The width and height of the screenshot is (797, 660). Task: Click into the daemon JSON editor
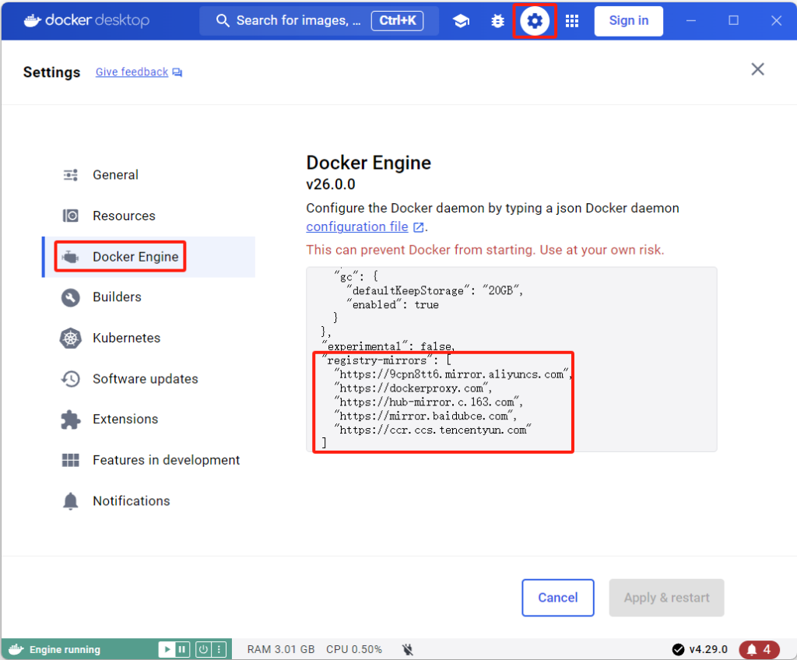[x=511, y=359]
